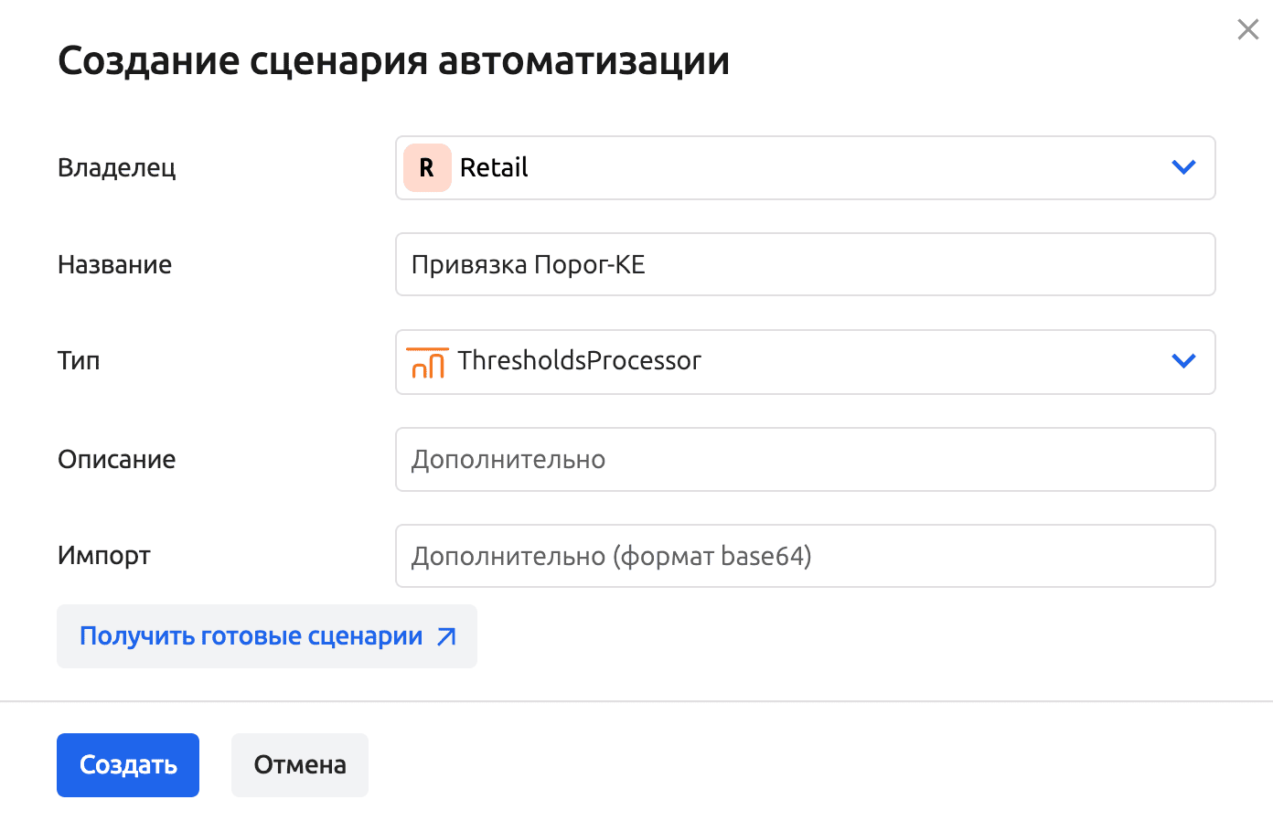Open the Получить готовые сценарии link
Image resolution: width=1273 pixels, height=821 pixels.
(251, 636)
